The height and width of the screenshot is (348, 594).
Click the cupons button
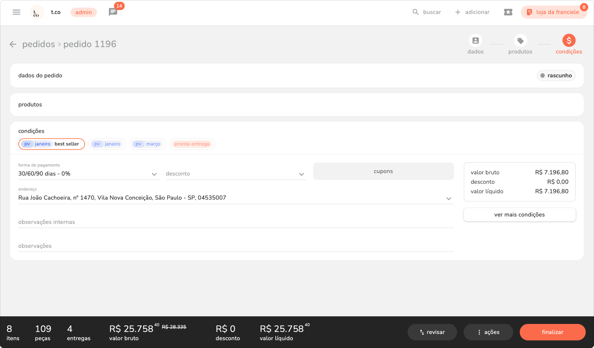383,171
